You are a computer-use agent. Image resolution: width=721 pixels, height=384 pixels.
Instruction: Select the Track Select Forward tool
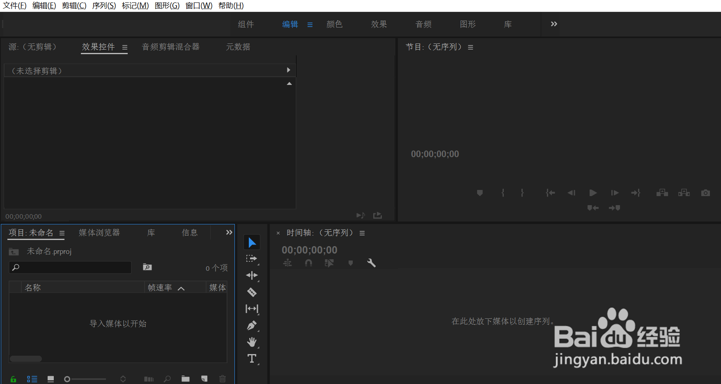tap(252, 259)
